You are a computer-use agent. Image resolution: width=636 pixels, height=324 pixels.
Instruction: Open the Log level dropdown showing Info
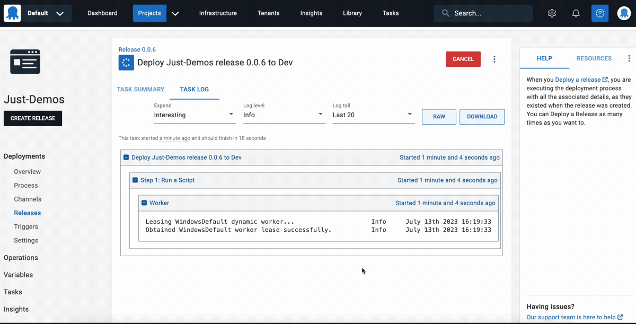pos(284,115)
